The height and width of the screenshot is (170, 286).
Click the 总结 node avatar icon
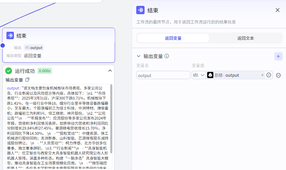tap(210, 75)
